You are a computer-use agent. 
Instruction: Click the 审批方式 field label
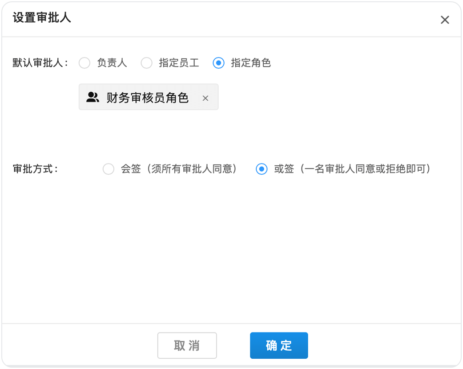click(36, 169)
